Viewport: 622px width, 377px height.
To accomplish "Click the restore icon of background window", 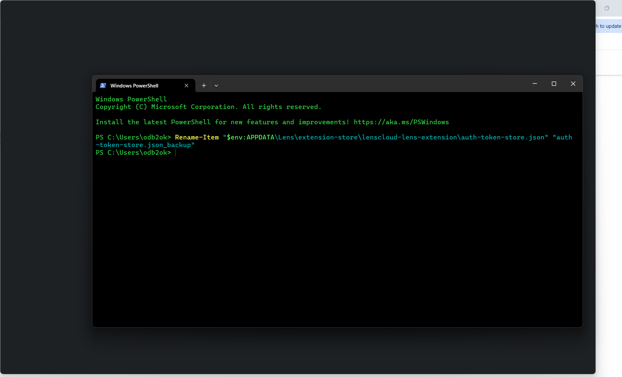I will tap(607, 8).
